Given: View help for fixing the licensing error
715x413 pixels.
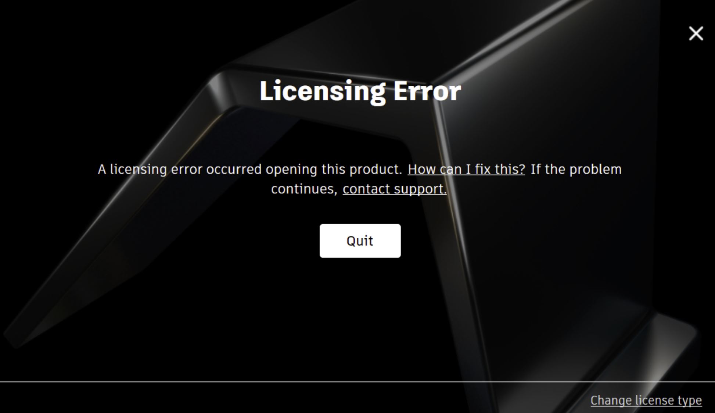Looking at the screenshot, I should click(x=466, y=170).
